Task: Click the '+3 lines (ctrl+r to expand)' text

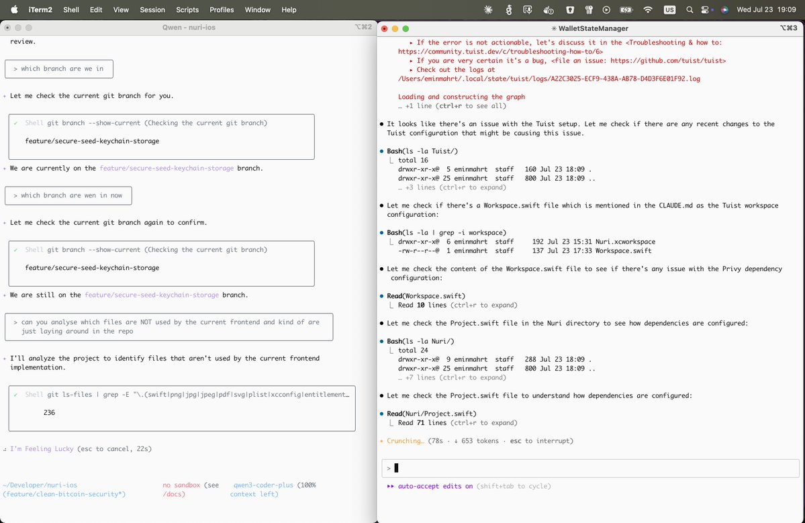Action: [452, 187]
